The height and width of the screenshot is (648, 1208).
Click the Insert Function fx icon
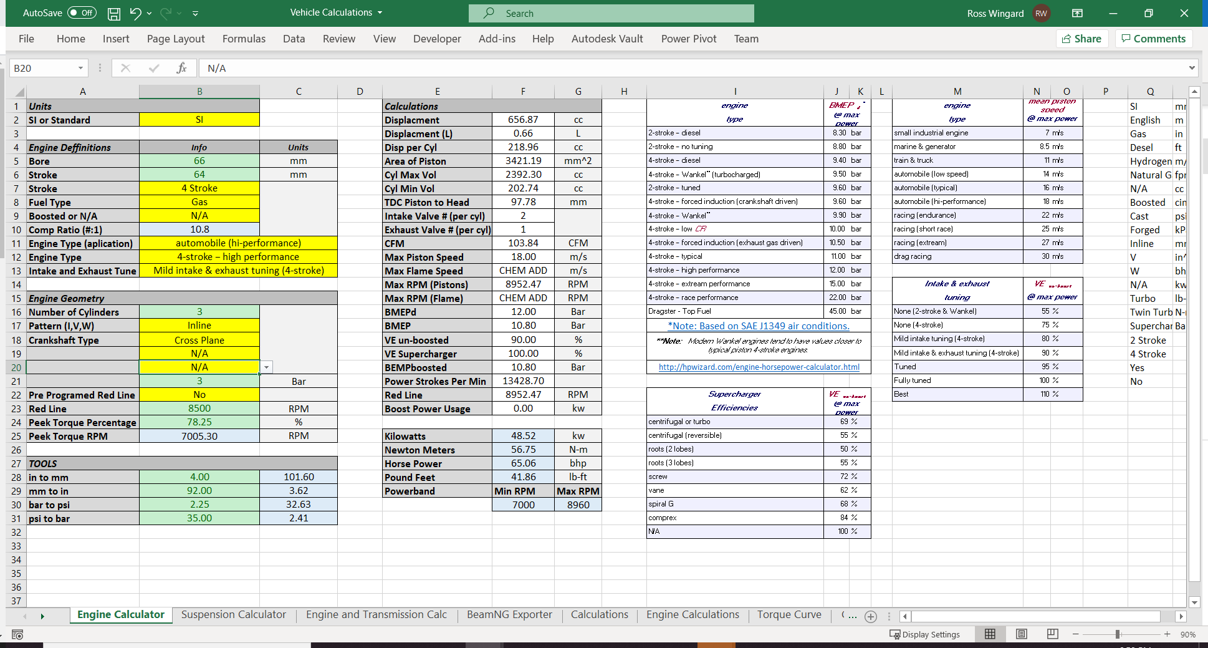coord(181,68)
